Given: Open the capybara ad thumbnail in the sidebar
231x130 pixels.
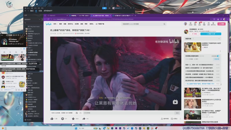Looking at the screenshot, I should [x=192, y=47].
